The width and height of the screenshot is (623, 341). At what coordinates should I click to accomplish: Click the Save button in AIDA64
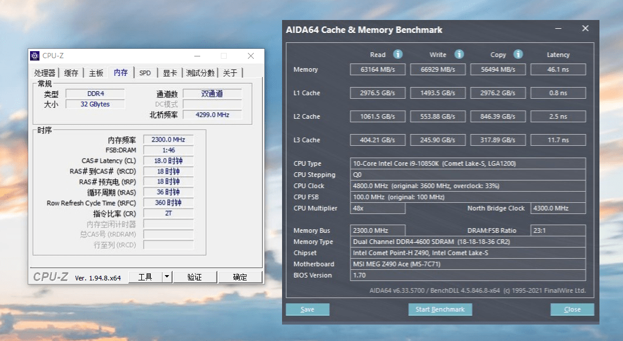pyautogui.click(x=307, y=309)
